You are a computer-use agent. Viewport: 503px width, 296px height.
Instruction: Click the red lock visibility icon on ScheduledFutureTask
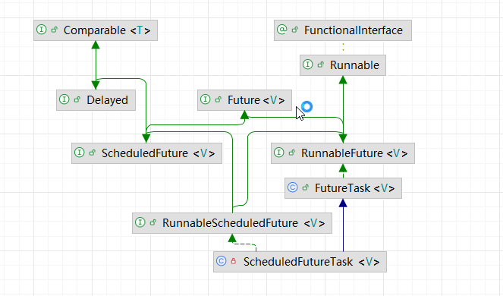(234, 261)
